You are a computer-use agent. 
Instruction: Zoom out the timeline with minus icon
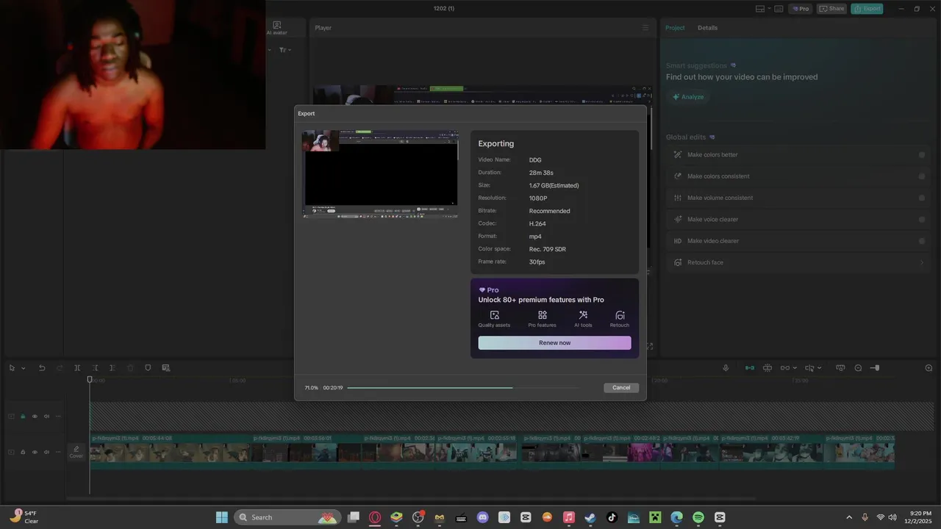coord(858,368)
